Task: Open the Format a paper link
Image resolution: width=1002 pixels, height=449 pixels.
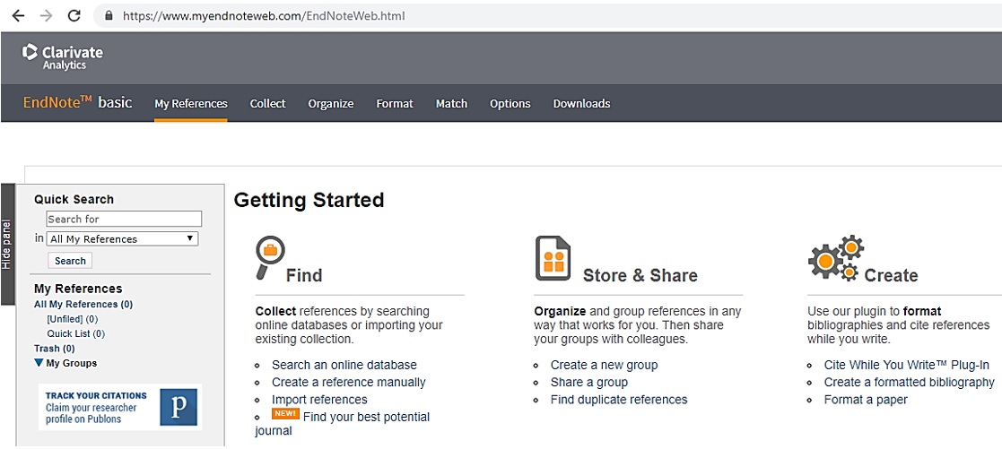Action: pos(866,399)
